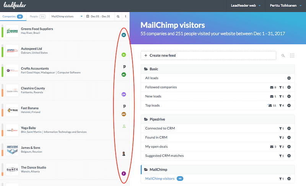Click the James & Sons logo thumbnail
The width and height of the screenshot is (306, 186).
pyautogui.click(x=12, y=150)
